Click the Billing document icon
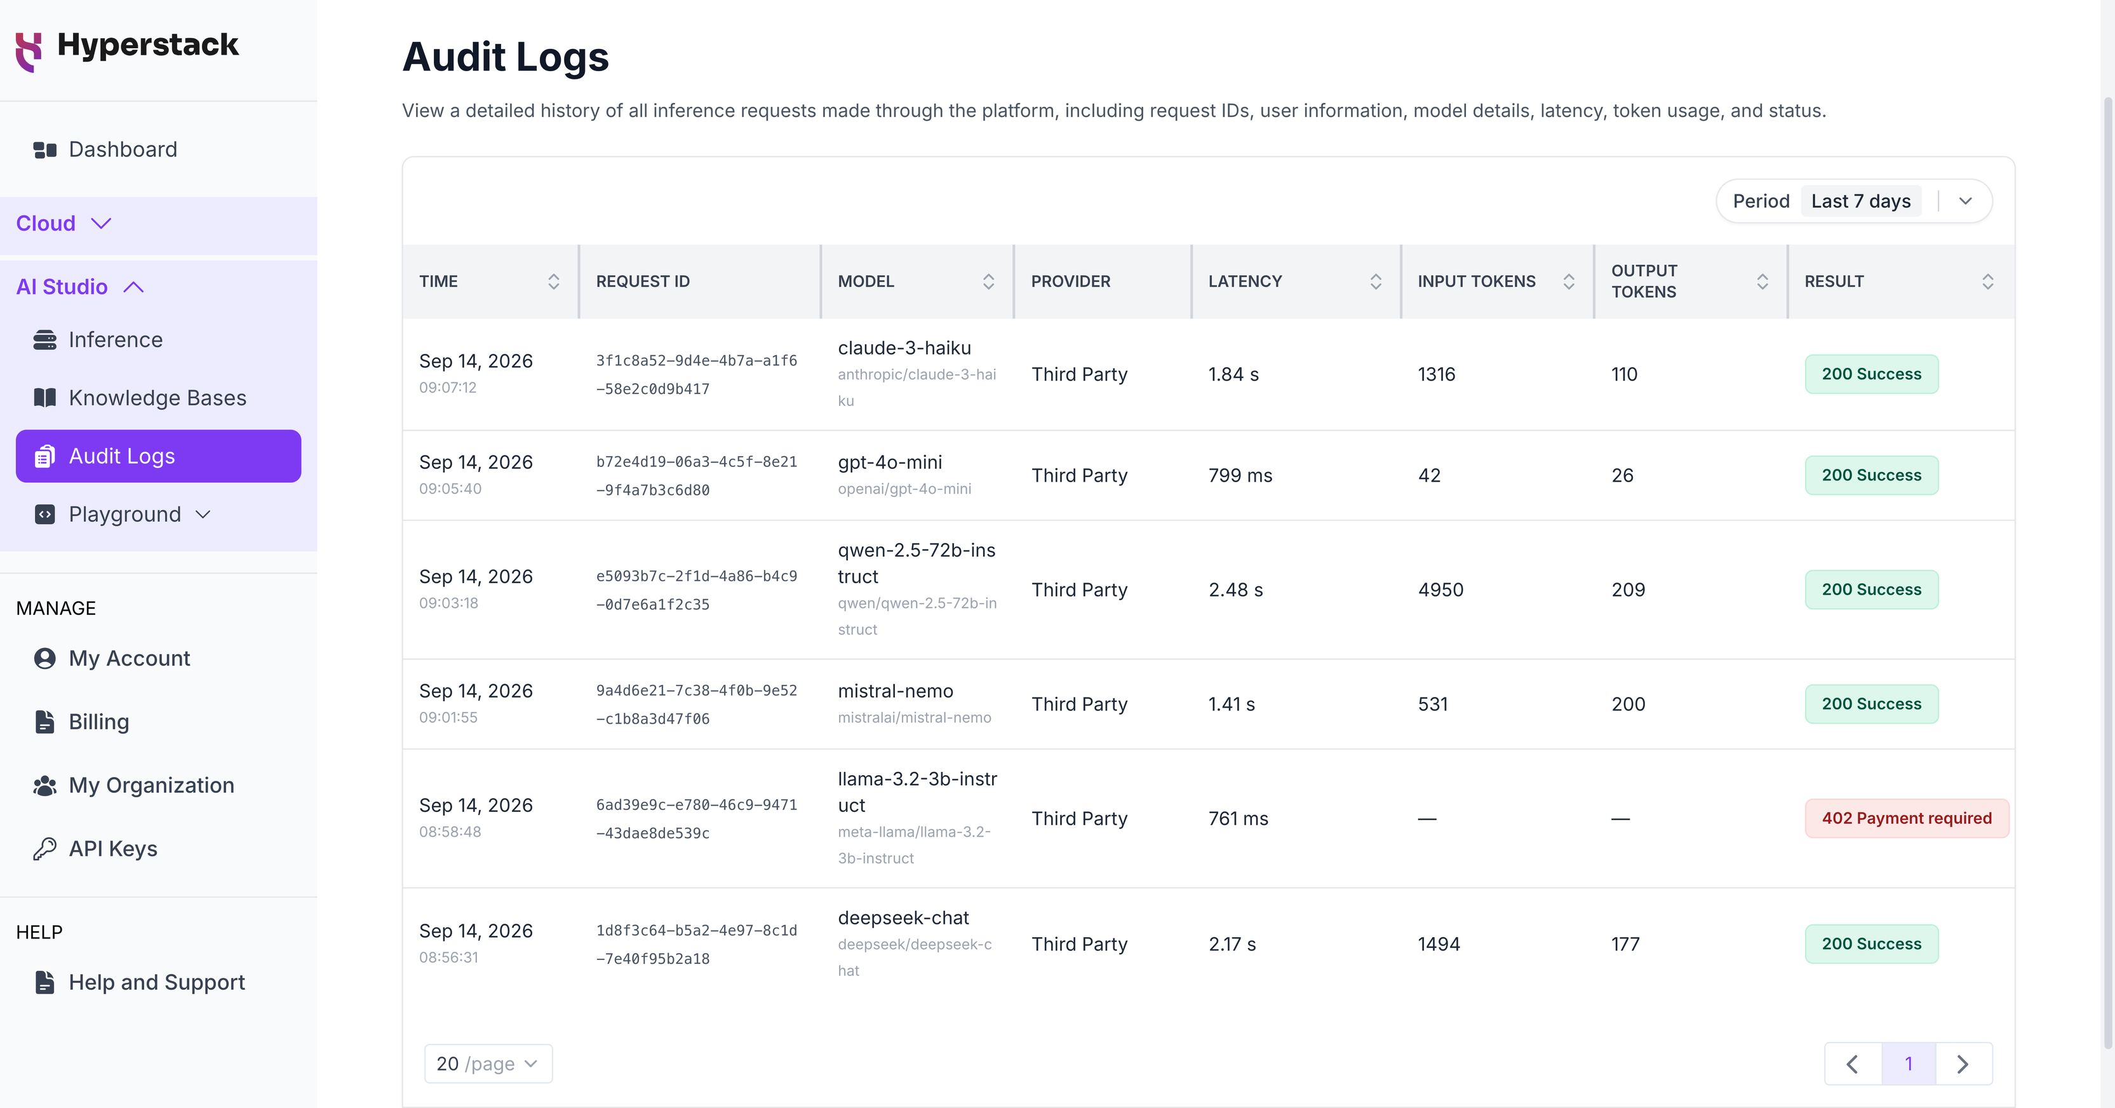The height and width of the screenshot is (1108, 2115). click(x=44, y=722)
